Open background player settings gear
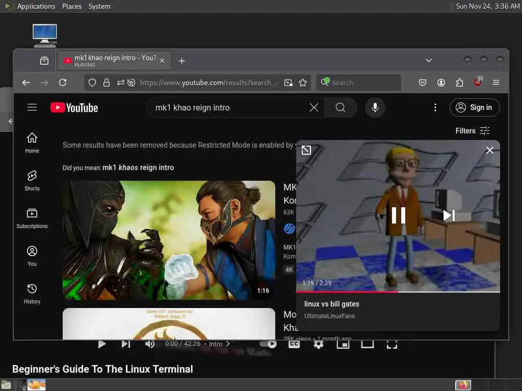The image size is (522, 391). [319, 344]
